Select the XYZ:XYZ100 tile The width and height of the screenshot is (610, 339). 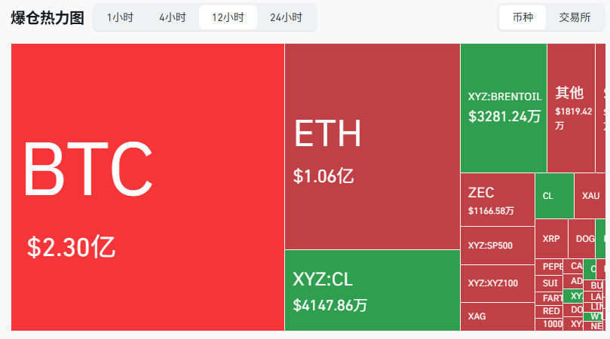coord(497,283)
